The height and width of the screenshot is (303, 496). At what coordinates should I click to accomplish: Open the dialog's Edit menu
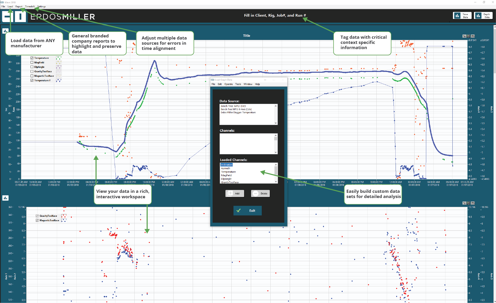[220, 84]
